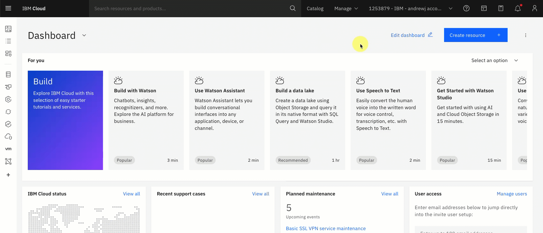The image size is (543, 233).
Task: Open the Select an option dropdown
Action: click(495, 60)
